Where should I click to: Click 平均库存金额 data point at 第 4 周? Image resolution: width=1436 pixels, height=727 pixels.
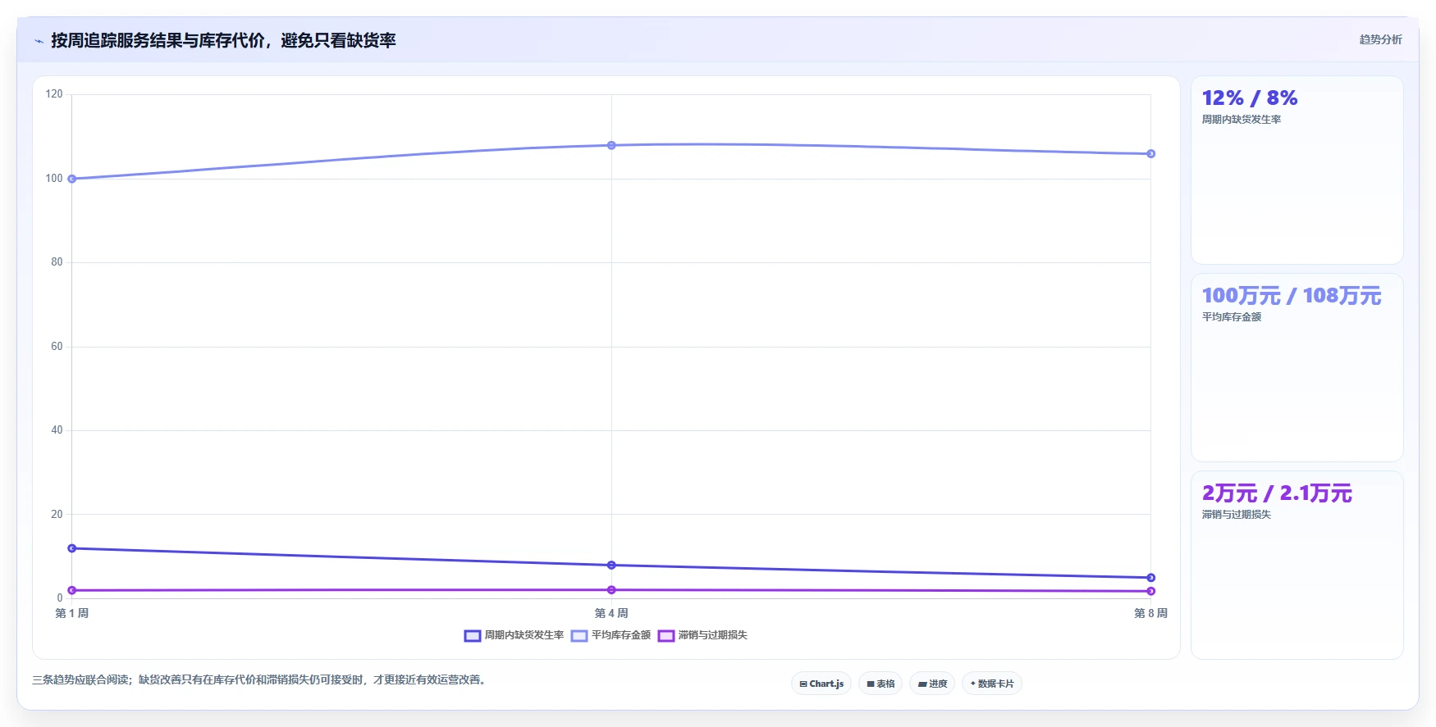coord(611,145)
